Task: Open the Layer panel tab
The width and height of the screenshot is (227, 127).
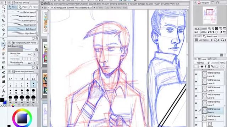Action: click(x=202, y=59)
